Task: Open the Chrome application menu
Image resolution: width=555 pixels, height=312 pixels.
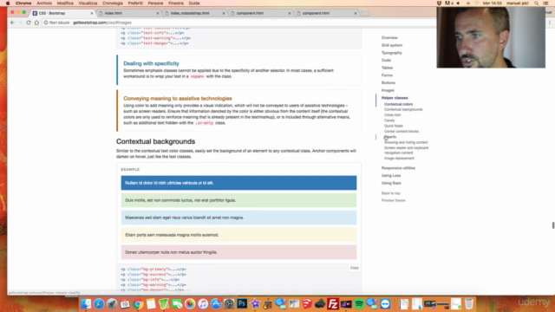Action: tap(23, 3)
